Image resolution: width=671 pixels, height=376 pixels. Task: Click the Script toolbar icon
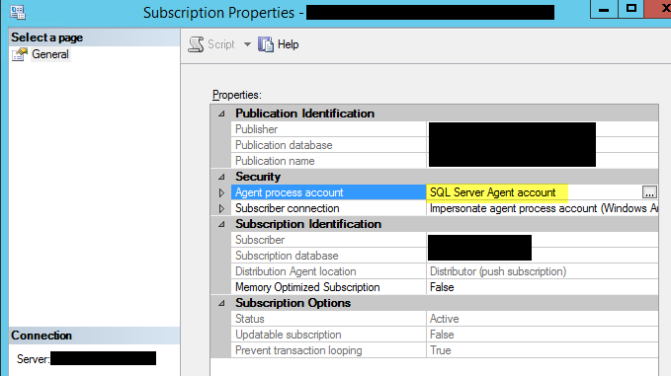(196, 44)
